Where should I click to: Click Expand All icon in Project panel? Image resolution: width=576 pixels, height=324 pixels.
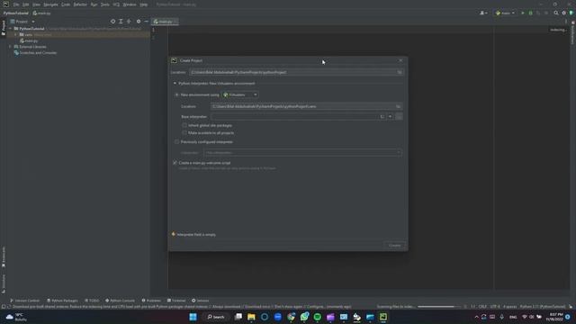[121, 22]
